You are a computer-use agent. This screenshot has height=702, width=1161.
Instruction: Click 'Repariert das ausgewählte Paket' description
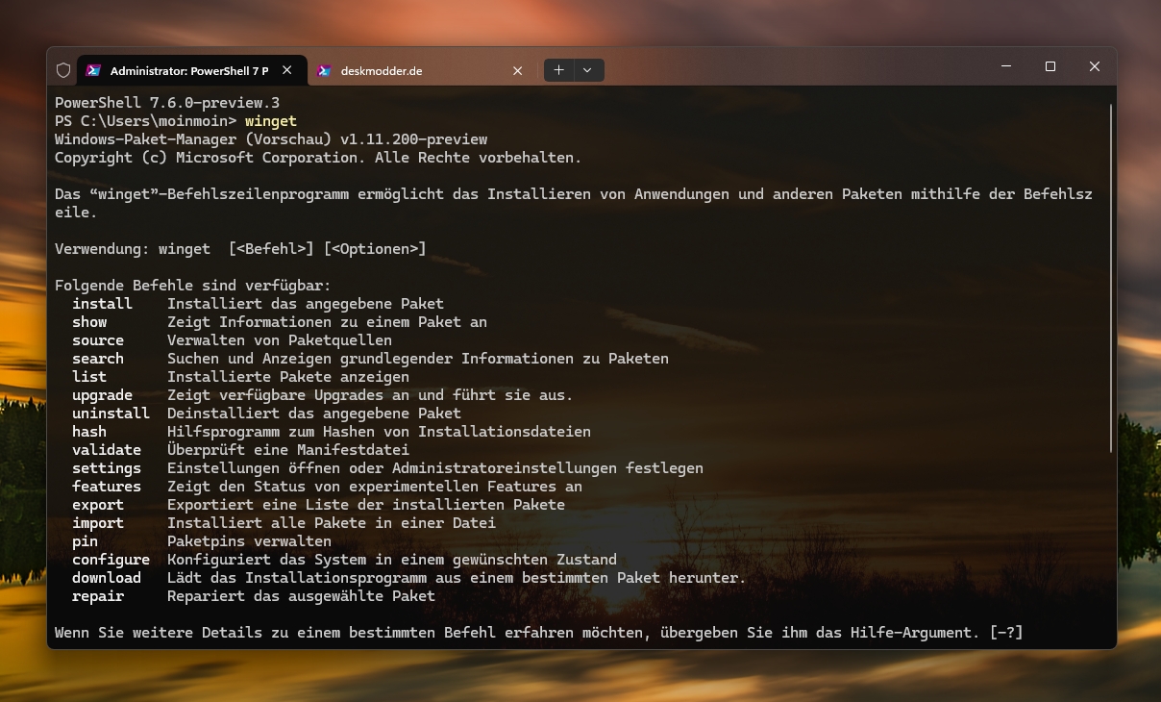click(x=301, y=596)
